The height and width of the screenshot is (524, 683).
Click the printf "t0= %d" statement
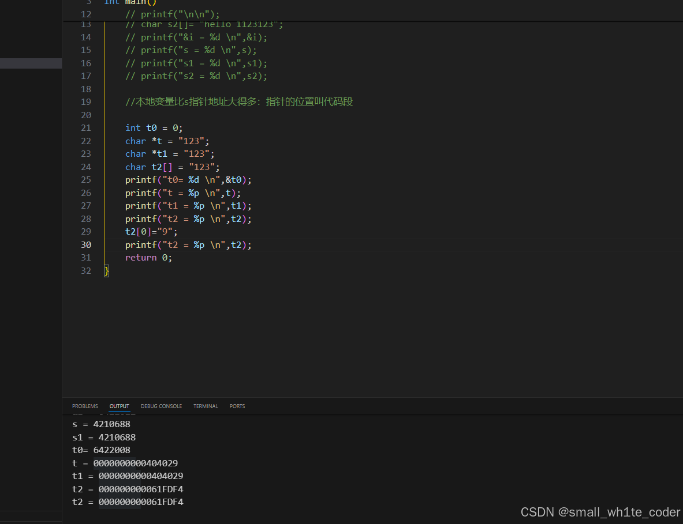[188, 180]
